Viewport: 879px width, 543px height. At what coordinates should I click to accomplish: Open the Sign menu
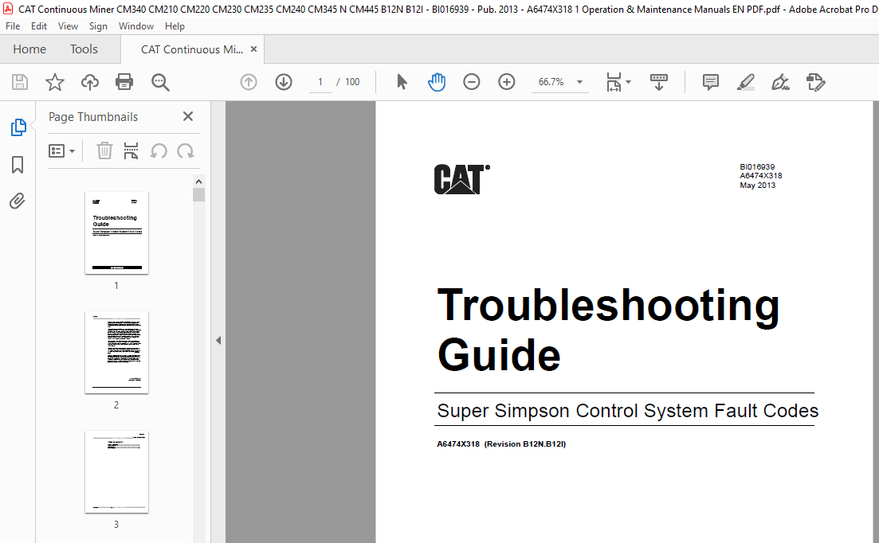(98, 26)
